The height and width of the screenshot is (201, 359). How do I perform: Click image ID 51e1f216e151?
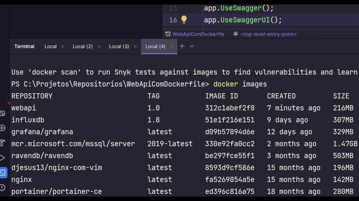[229, 120]
